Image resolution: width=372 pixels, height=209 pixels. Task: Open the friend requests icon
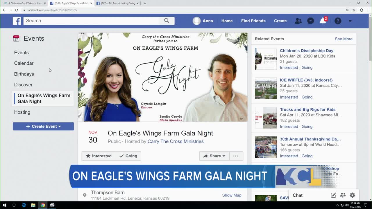298,21
